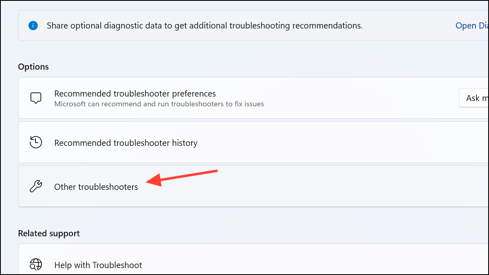The width and height of the screenshot is (489, 275).
Task: Select the wrench icon for Other troubleshooters
Action: (36, 186)
